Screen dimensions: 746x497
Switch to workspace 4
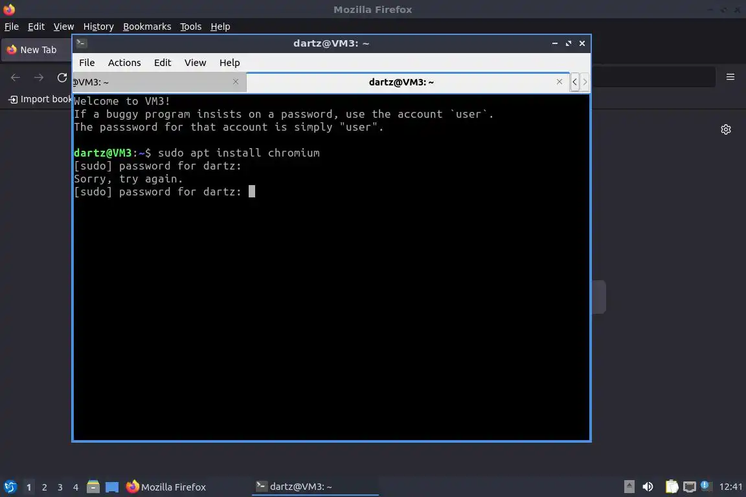point(76,487)
